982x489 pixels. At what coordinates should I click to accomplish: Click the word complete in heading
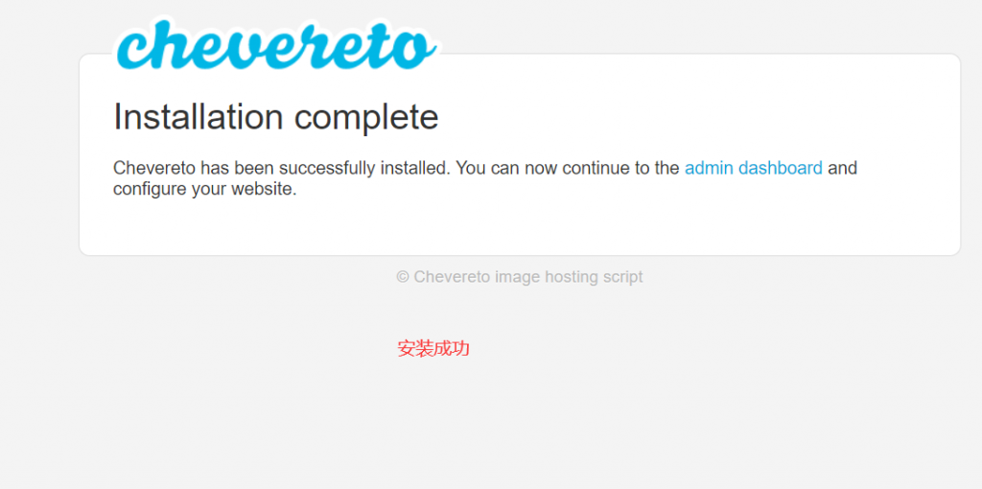coord(366,119)
